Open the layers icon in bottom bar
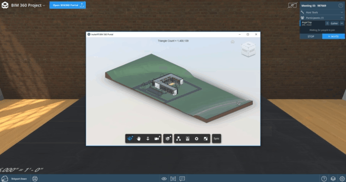Screen dimensions: 346x182 coord(333,179)
